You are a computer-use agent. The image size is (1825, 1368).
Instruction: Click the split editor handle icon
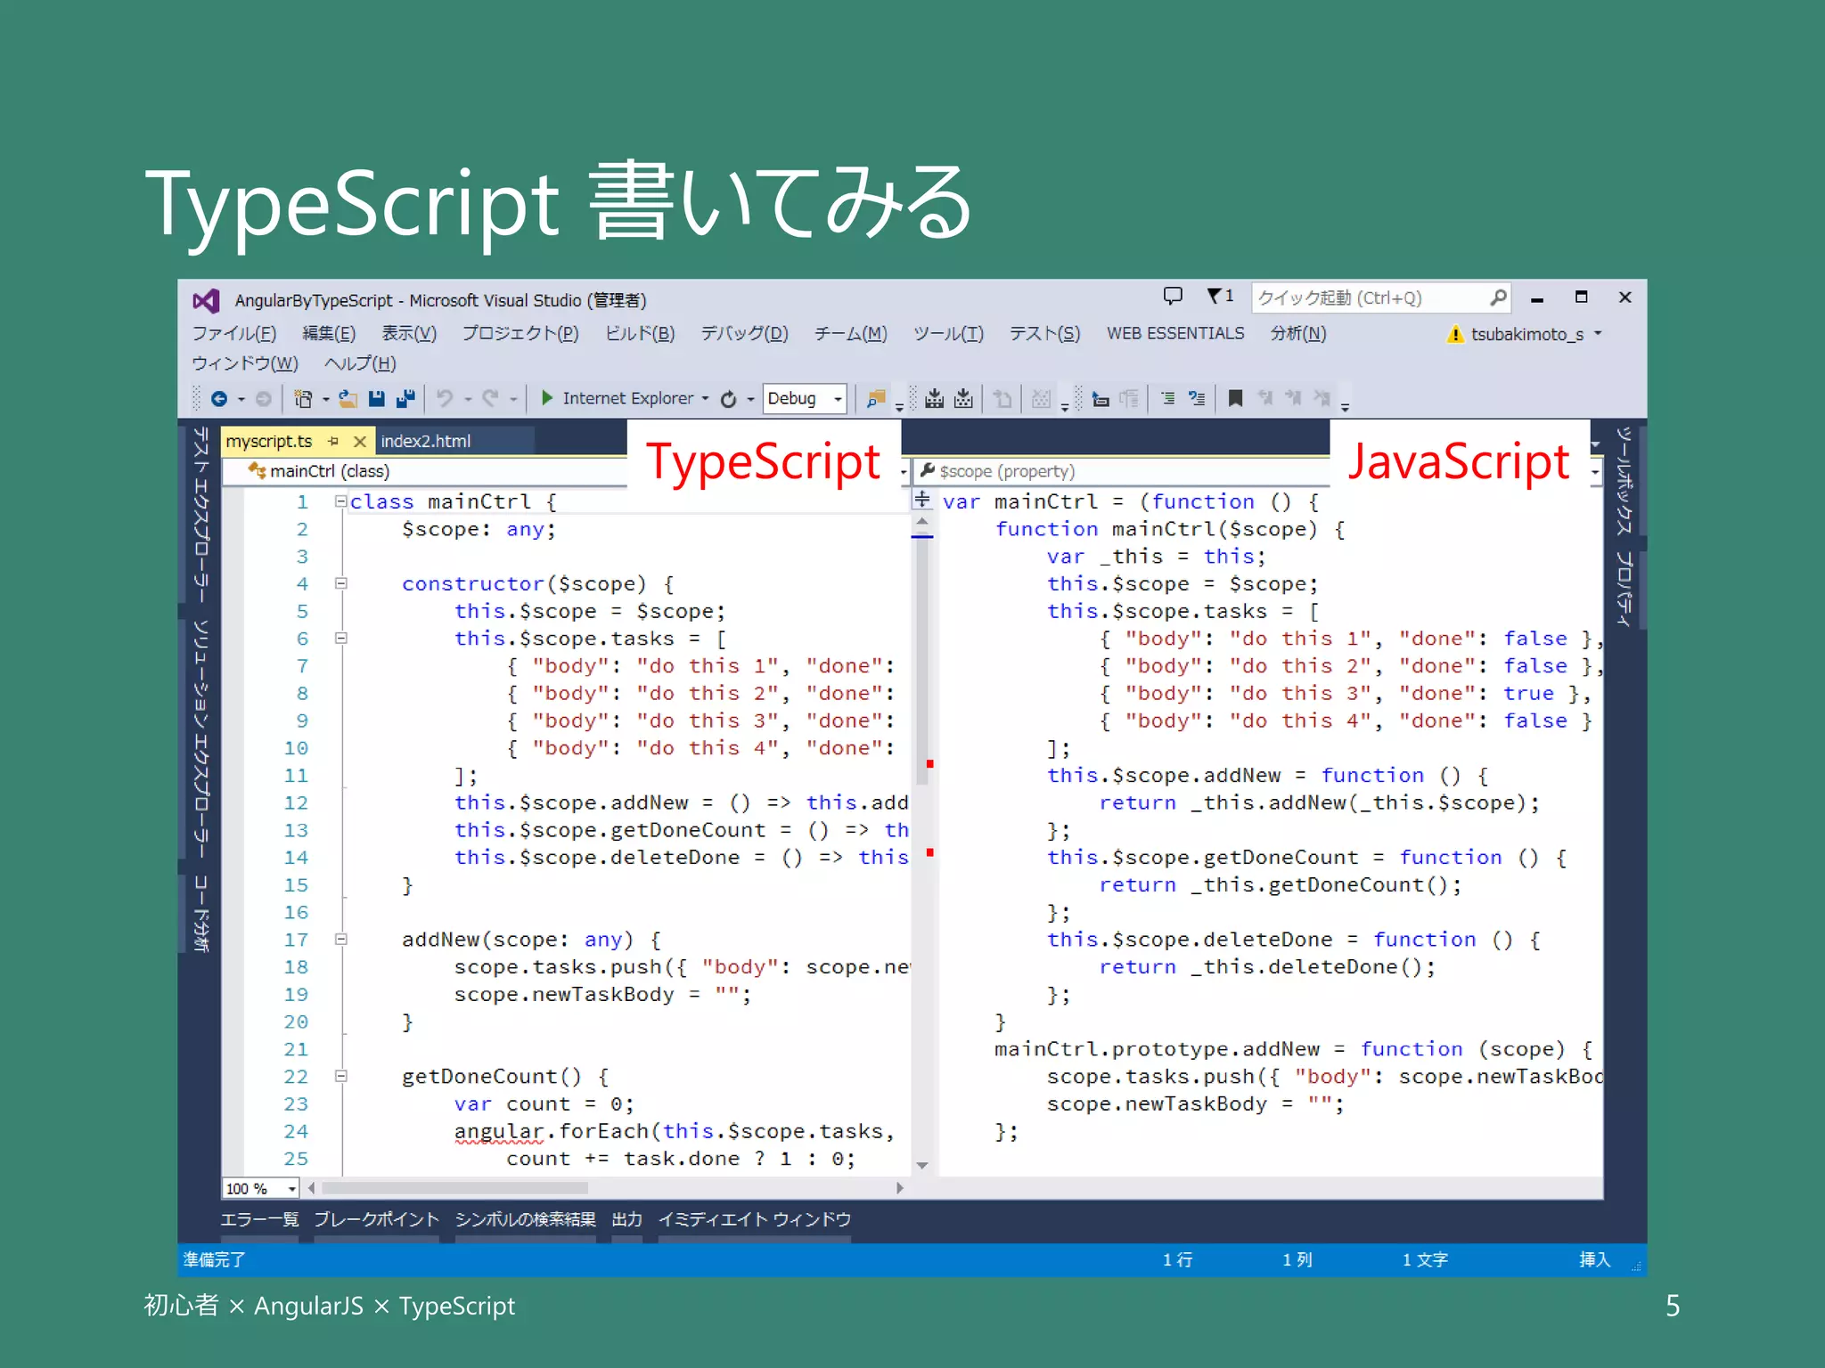(922, 500)
